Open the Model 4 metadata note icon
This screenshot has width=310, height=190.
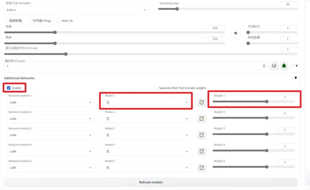pos(201,151)
